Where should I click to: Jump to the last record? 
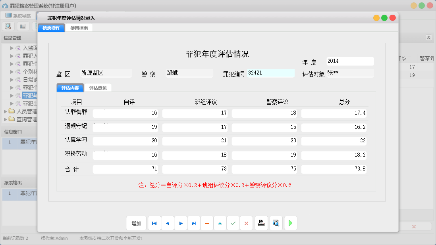point(194,223)
